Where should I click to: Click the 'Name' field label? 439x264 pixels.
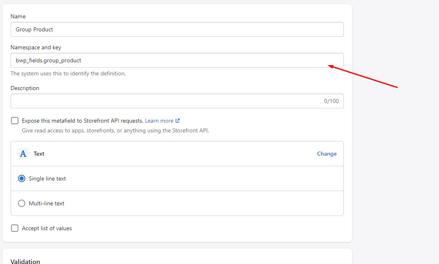18,16
